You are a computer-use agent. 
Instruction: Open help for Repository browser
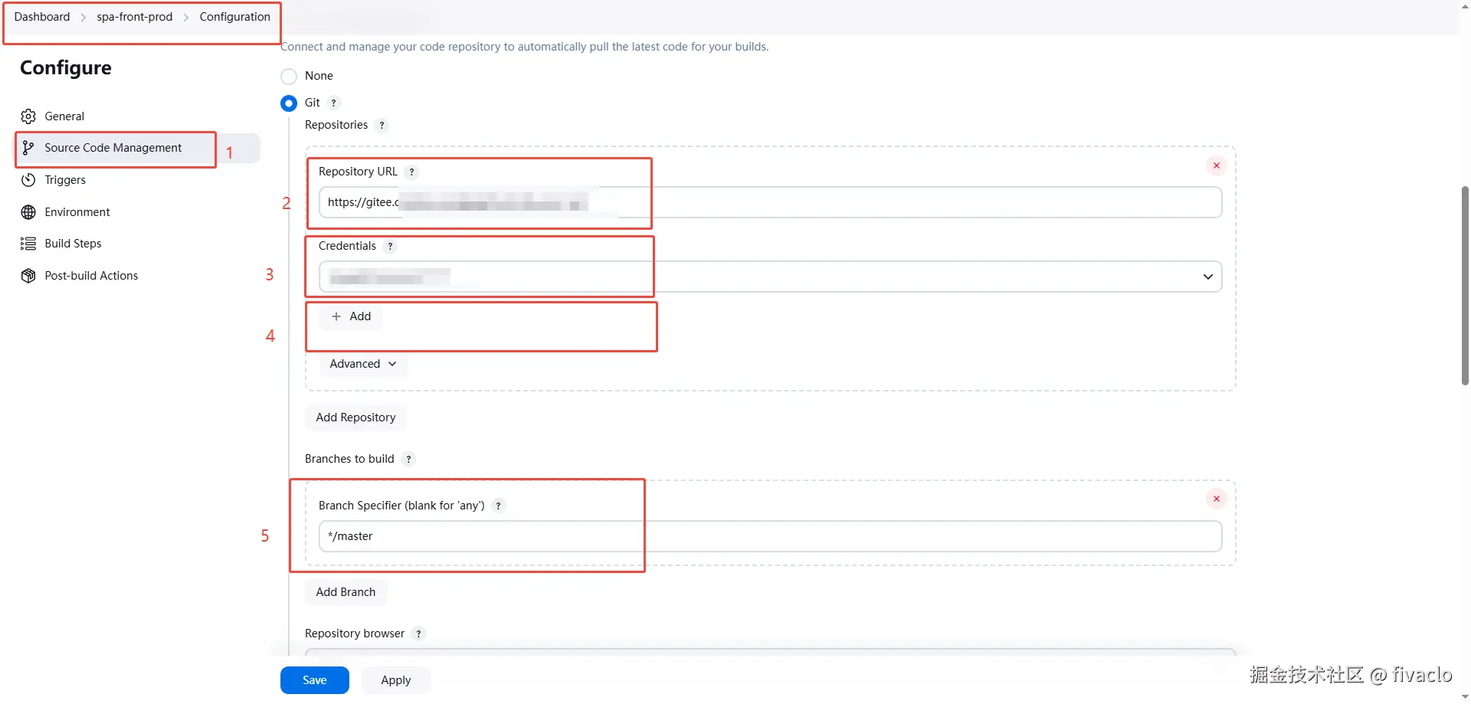pyautogui.click(x=418, y=634)
